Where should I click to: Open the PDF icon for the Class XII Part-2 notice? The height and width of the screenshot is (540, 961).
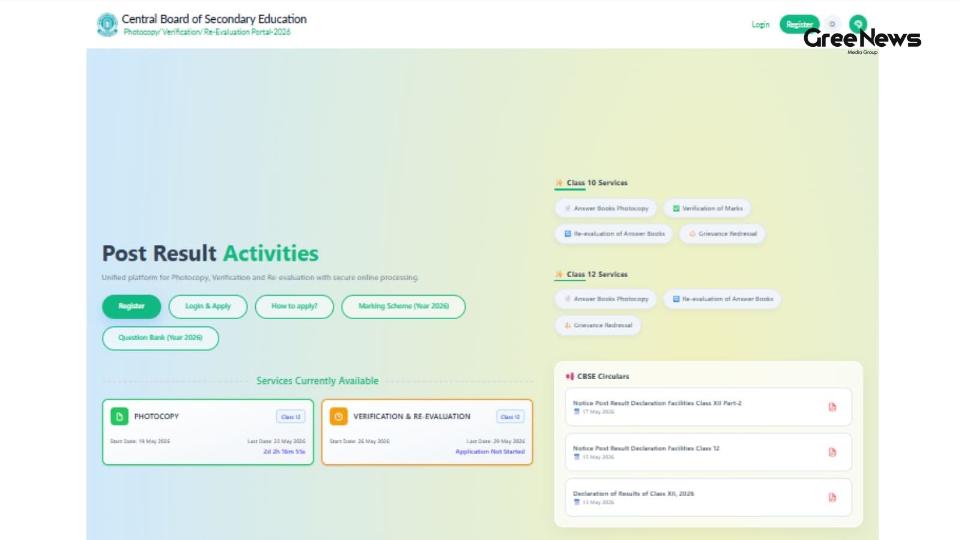pyautogui.click(x=832, y=407)
